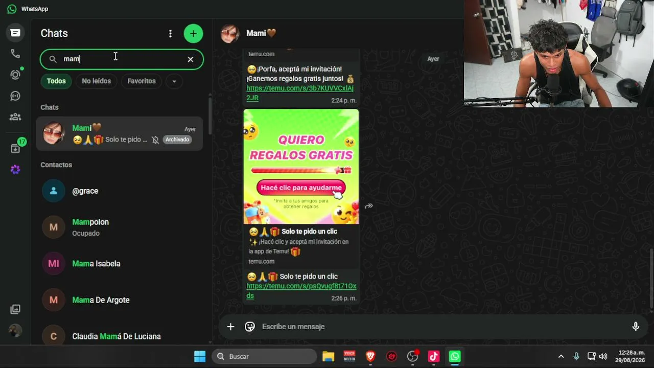Open the Mama Isabela contact
Screen dimensions: 654x368
120,264
